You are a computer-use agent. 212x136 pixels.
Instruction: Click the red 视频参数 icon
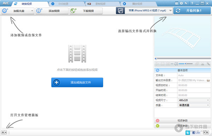point(158,120)
